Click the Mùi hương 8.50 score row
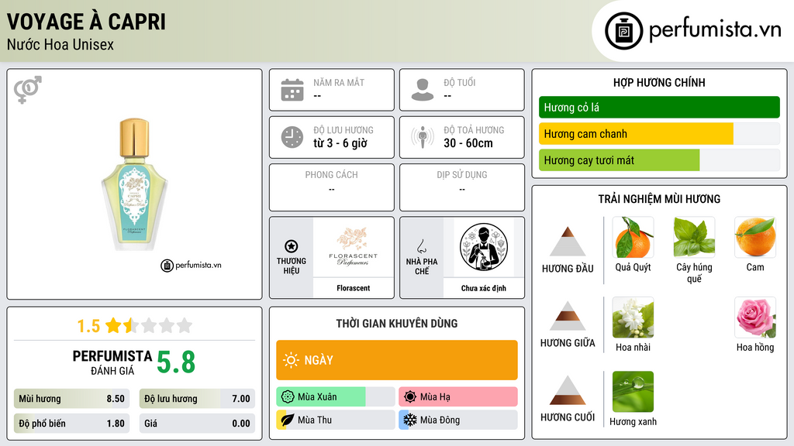 click(x=72, y=399)
